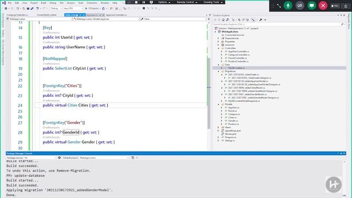This screenshot has width=352, height=198.
Task: Expand the Views folder
Action: pos(218,127)
